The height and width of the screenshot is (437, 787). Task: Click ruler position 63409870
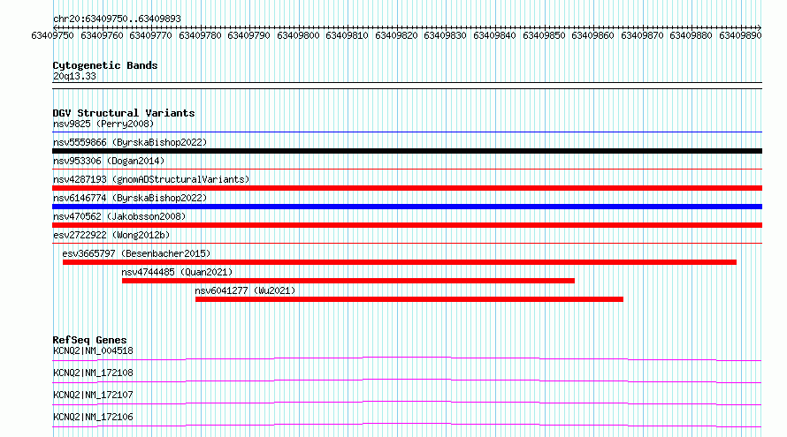(642, 35)
